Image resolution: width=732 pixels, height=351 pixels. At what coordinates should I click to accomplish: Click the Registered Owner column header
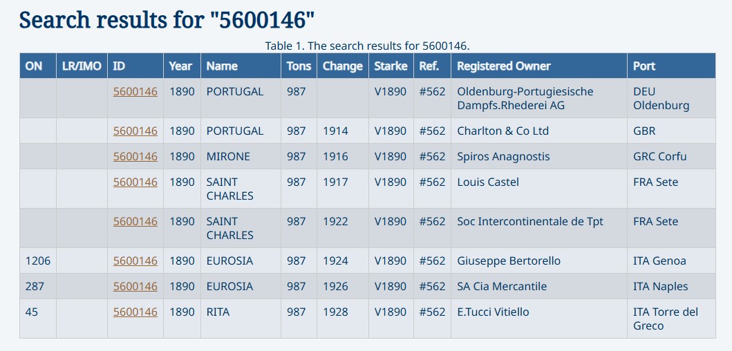504,66
